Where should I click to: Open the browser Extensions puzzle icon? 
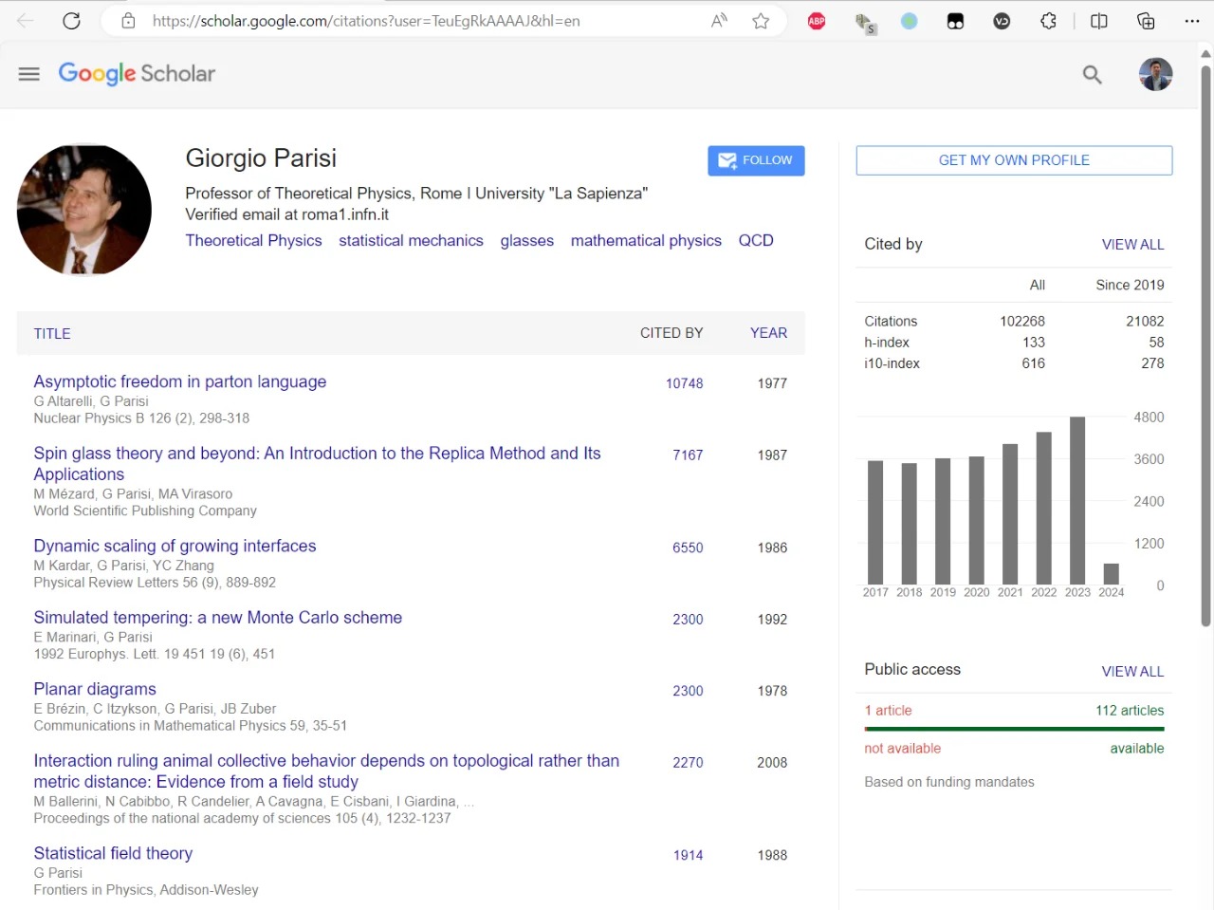point(1048,21)
